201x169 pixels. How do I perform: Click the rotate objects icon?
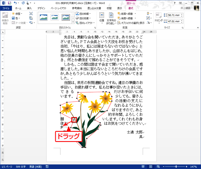[x=149, y=23]
